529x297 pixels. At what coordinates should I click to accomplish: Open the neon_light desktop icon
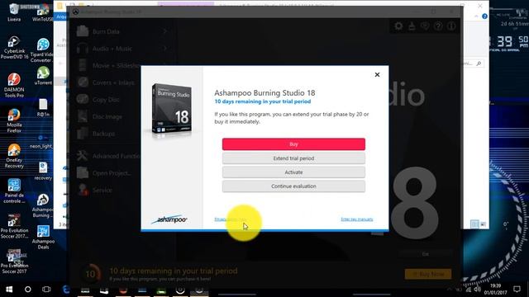coord(41,141)
